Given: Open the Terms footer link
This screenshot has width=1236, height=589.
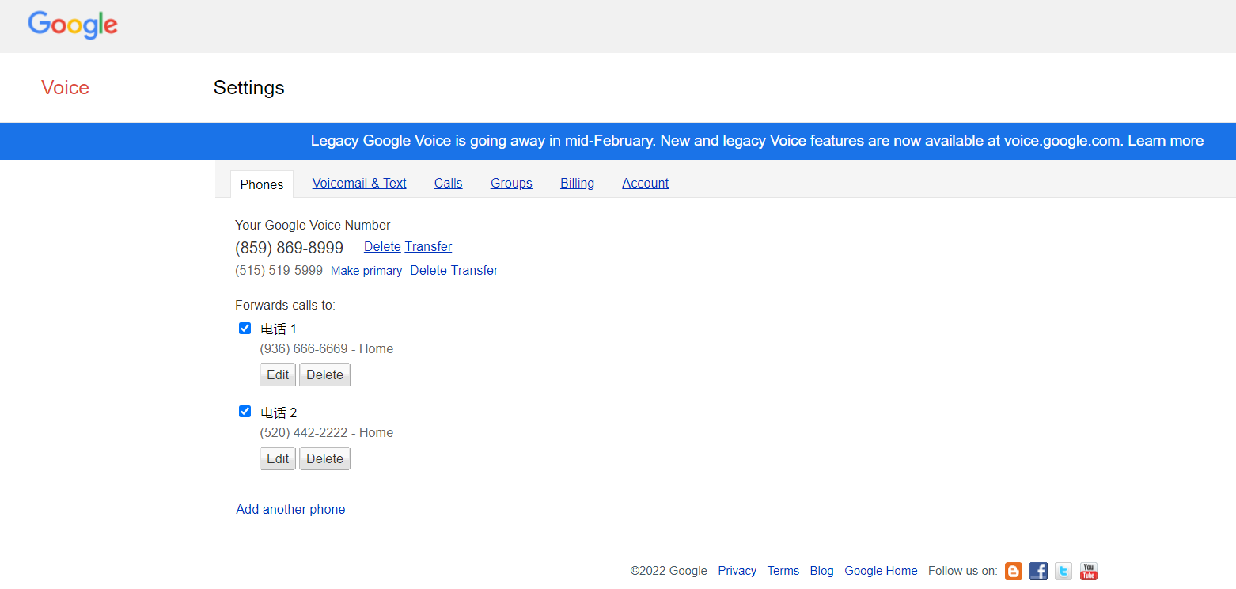Looking at the screenshot, I should [783, 571].
